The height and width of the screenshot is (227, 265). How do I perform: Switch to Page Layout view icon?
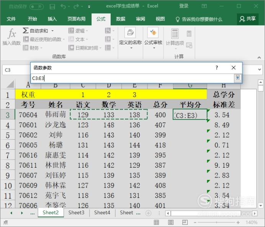[171, 222]
